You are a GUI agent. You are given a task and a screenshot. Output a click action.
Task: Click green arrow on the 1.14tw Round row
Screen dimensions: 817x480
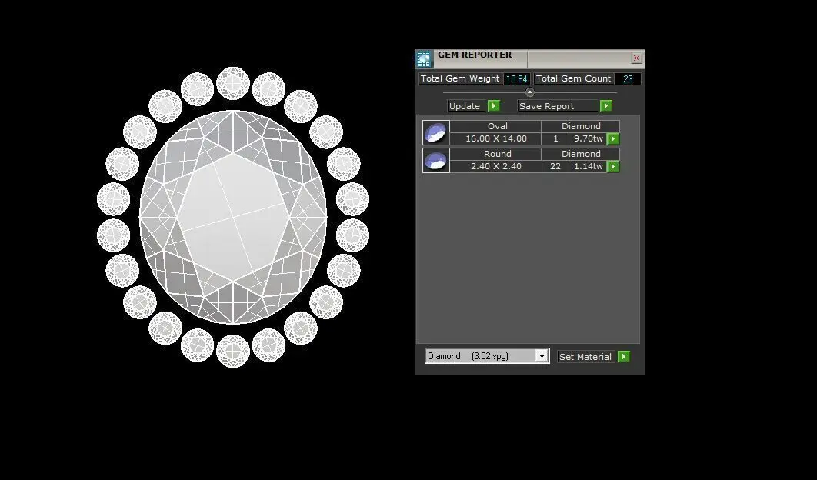(613, 166)
